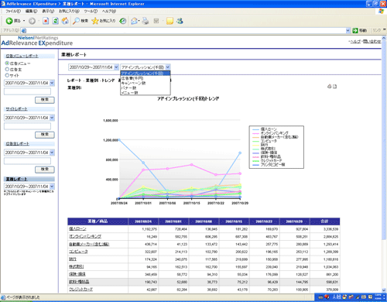
Task: Open the Back button history dropdown arrow
Action: click(24, 21)
